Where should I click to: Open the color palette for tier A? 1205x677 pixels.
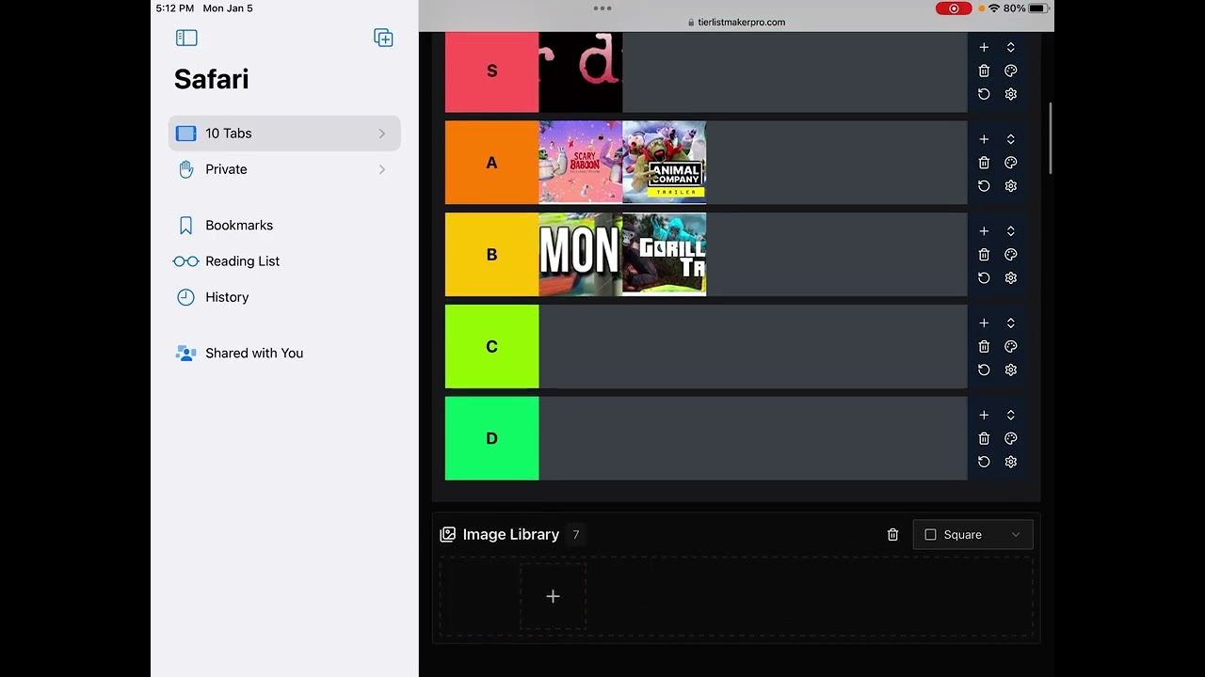pos(1010,163)
